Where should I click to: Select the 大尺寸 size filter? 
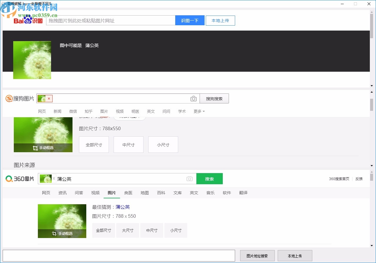pyautogui.click(x=128, y=230)
